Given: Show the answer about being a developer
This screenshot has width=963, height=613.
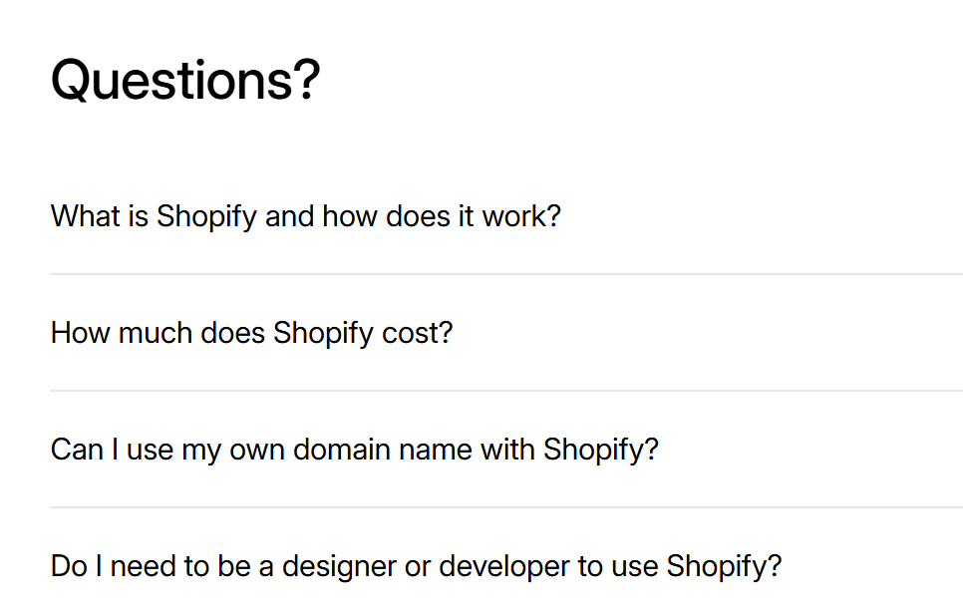Looking at the screenshot, I should pyautogui.click(x=416, y=566).
